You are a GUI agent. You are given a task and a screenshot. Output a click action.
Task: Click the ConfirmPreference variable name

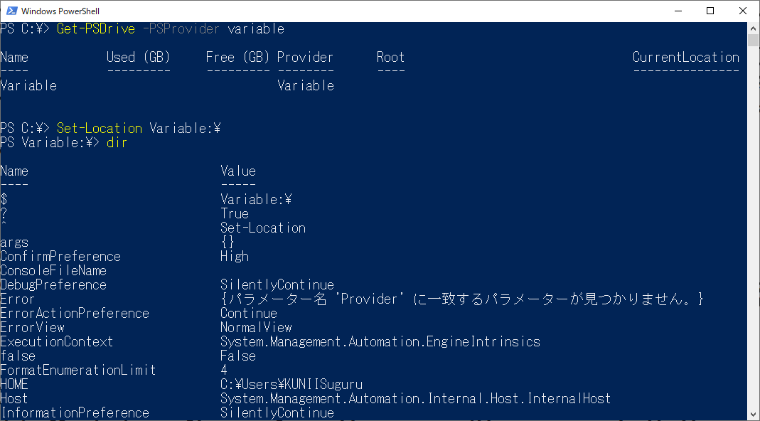tap(60, 256)
